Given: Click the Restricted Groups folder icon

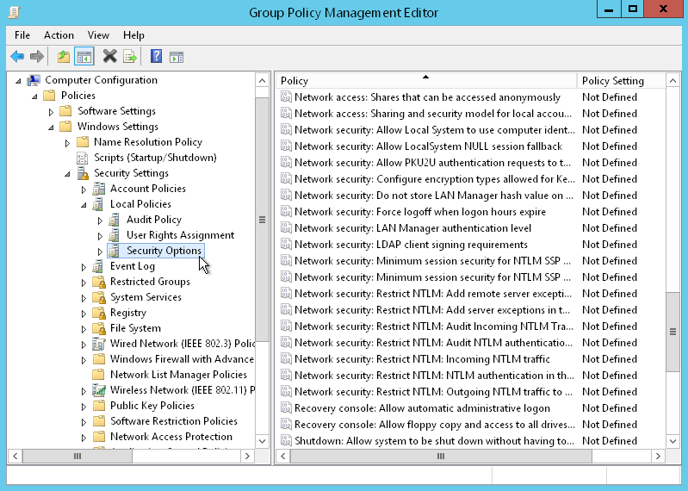Looking at the screenshot, I should coord(99,283).
